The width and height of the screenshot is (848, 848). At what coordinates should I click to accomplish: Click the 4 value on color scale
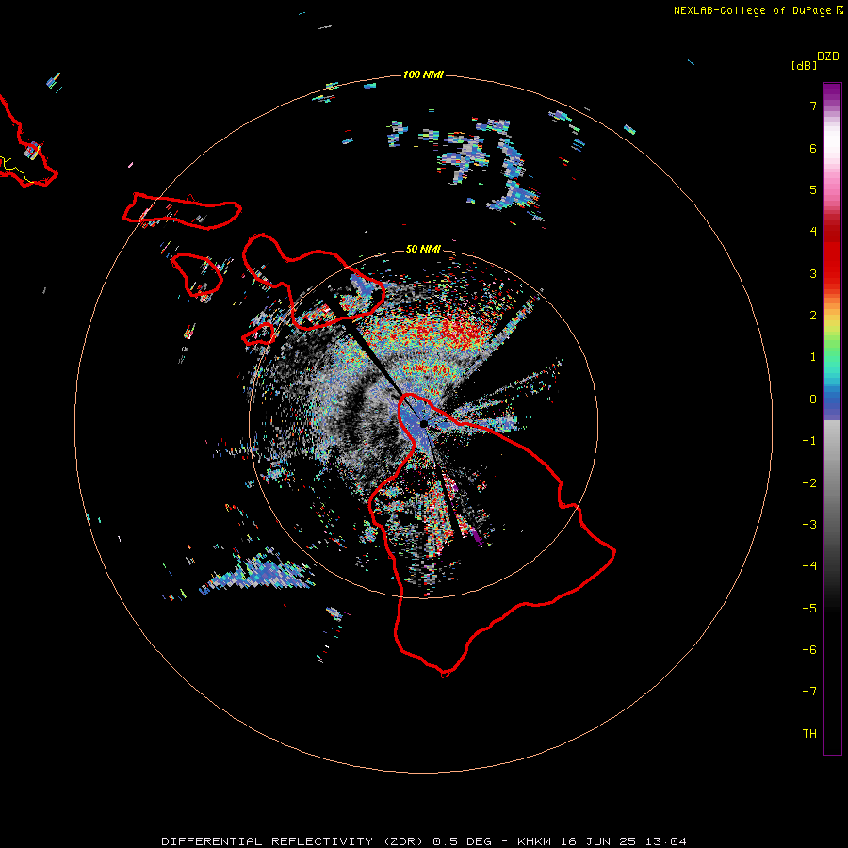813,232
